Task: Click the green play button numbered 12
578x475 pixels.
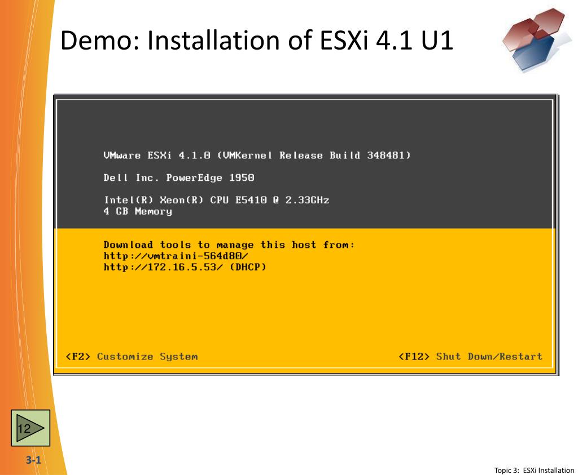Action: [30, 428]
